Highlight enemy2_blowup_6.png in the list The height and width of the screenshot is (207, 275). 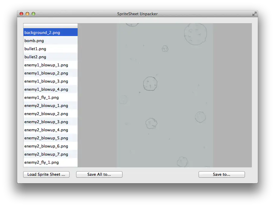[x=50, y=146]
